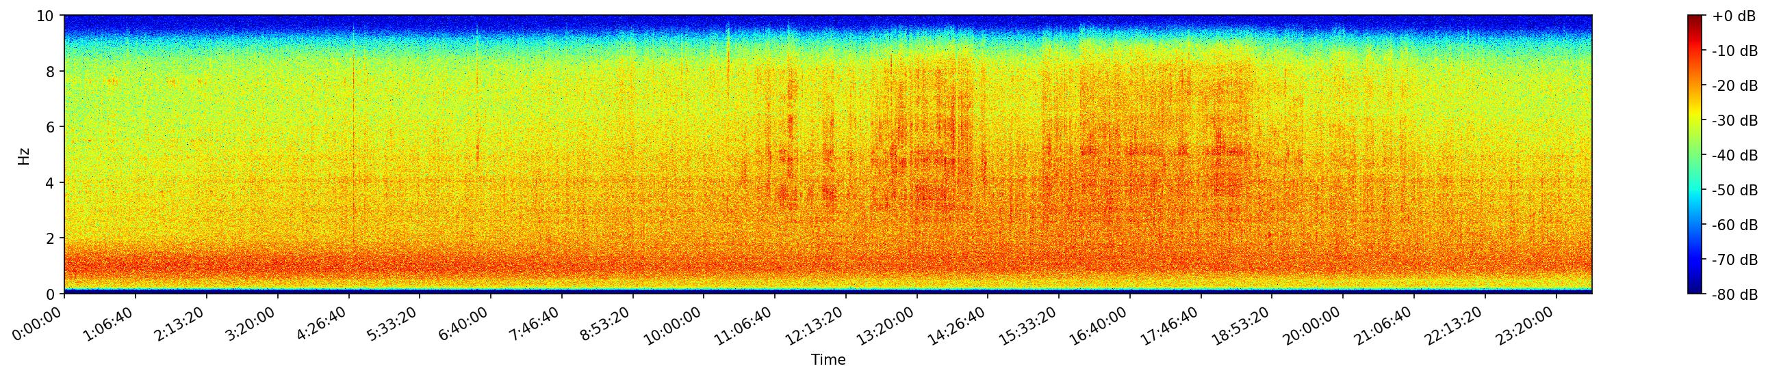The image size is (1768, 377).
Task: Click the "Hz" y-axis title
Action: click(24, 155)
